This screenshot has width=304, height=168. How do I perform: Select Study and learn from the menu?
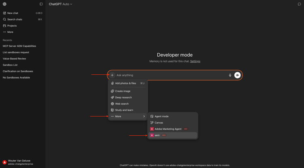[128, 110]
